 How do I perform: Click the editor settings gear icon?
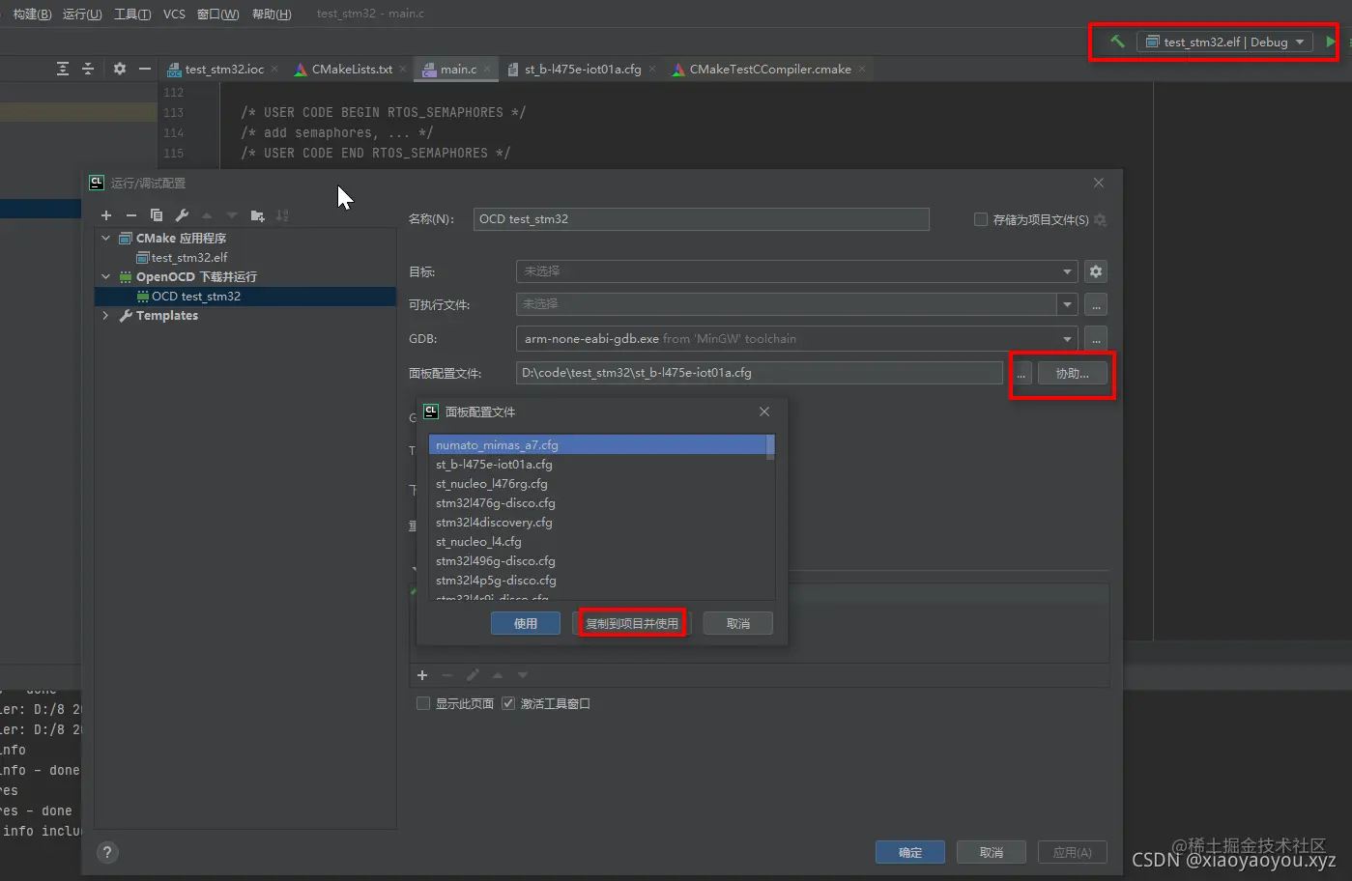point(120,69)
